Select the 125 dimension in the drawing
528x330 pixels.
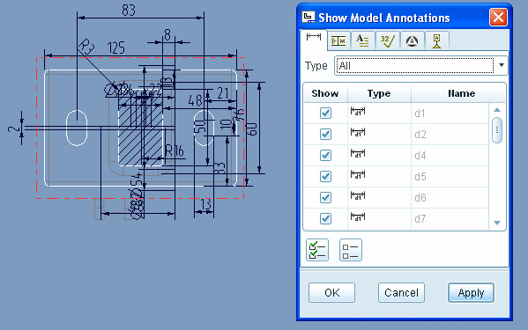click(116, 48)
